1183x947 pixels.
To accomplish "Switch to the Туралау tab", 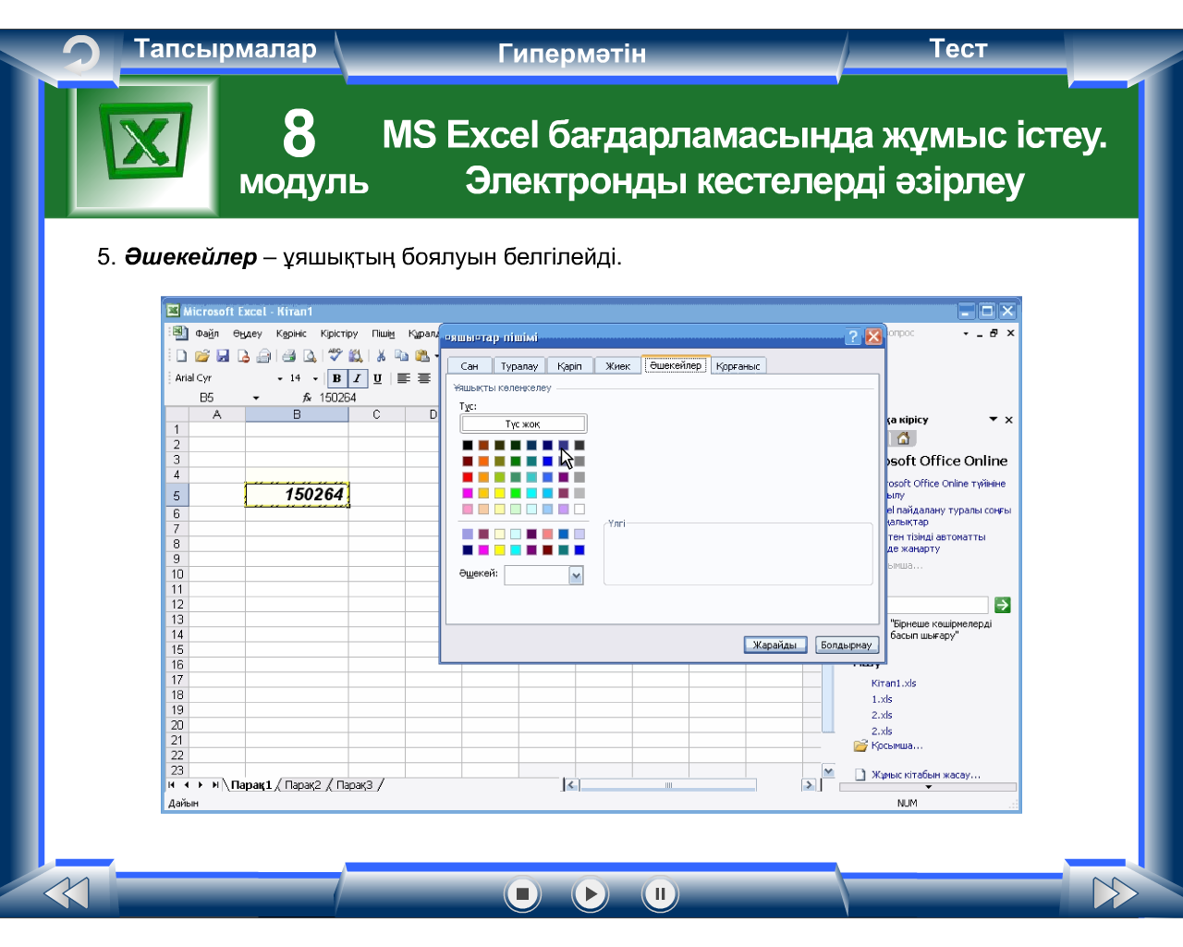I will coord(519,366).
